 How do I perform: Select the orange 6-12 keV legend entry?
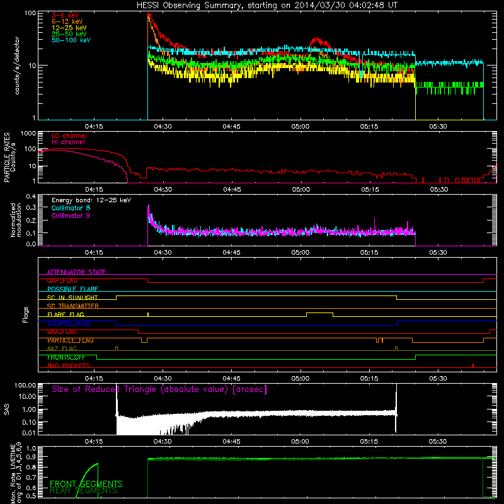(x=67, y=21)
